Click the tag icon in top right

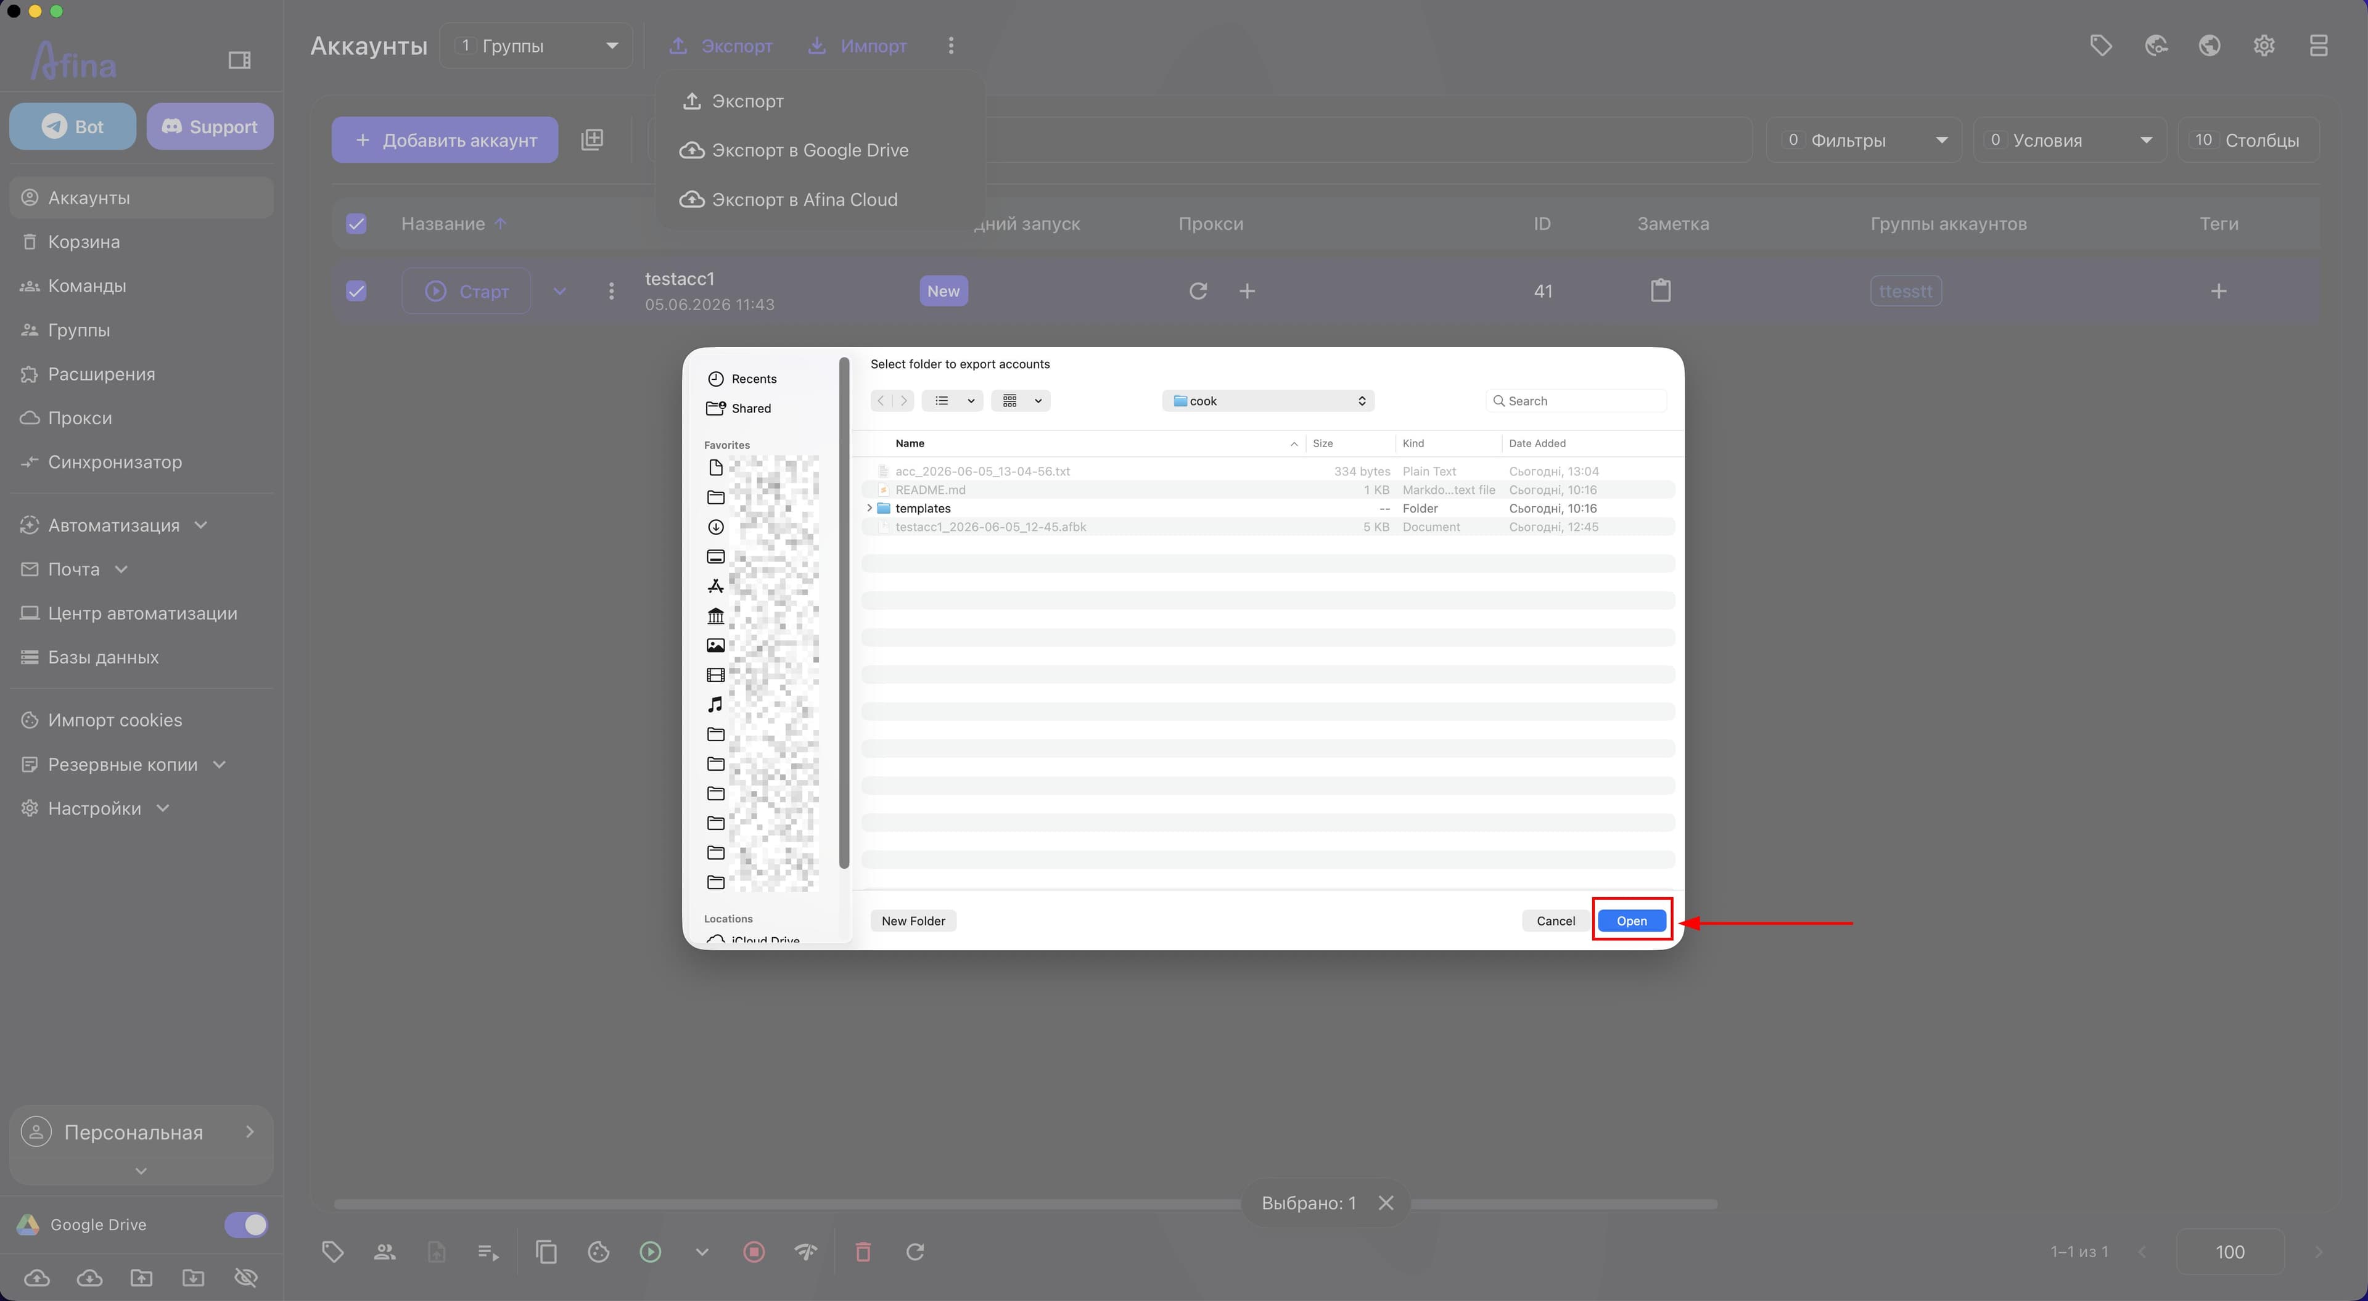pos(2100,45)
